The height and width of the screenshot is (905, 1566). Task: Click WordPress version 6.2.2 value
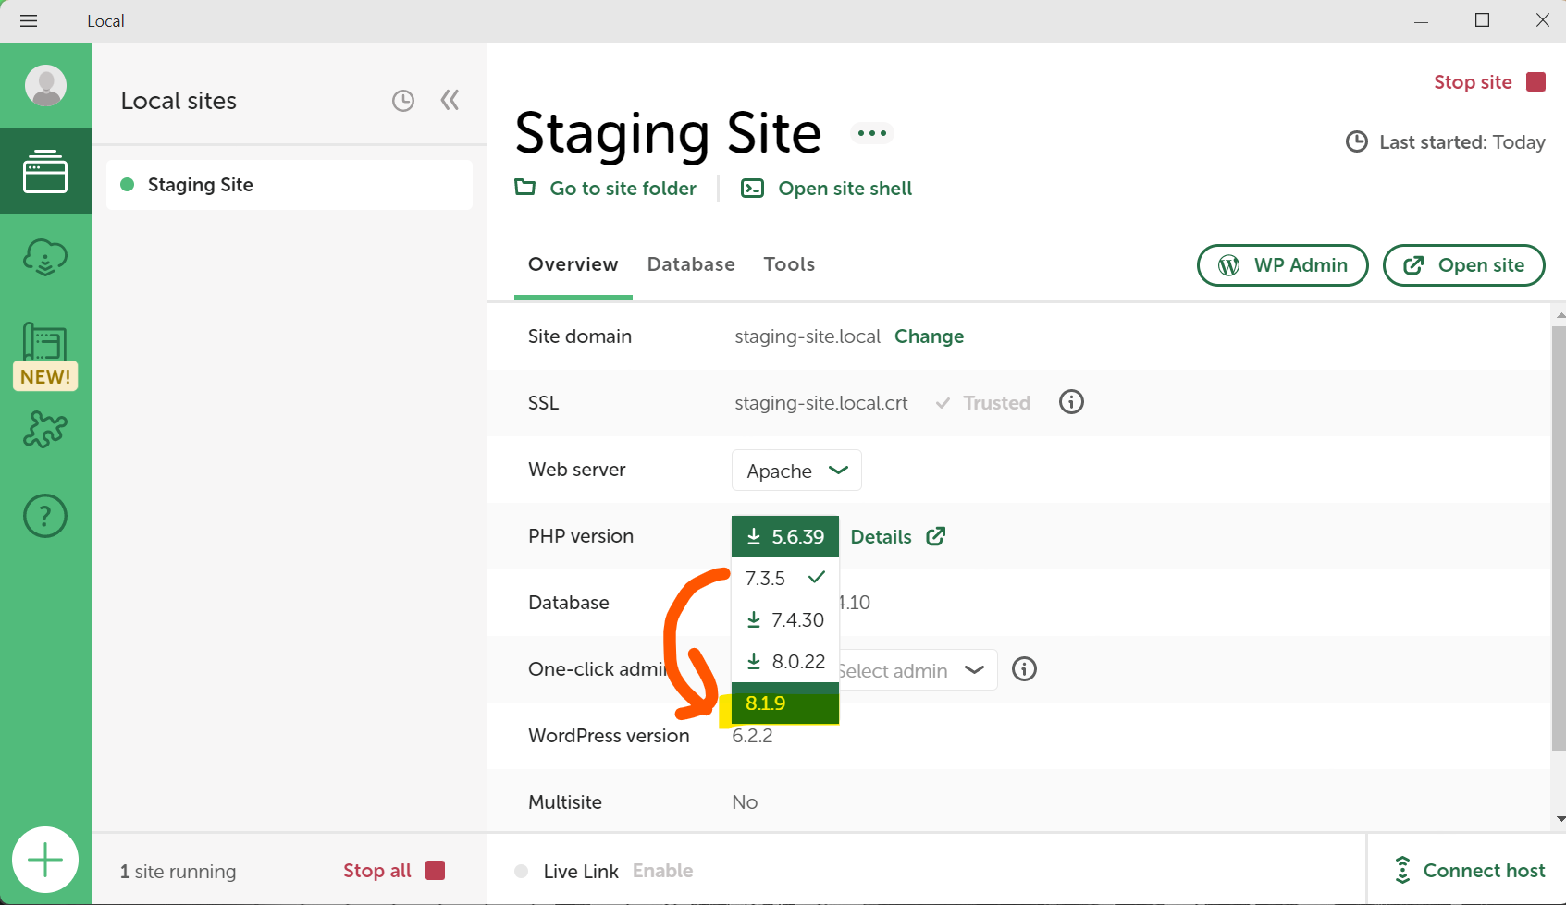coord(752,736)
